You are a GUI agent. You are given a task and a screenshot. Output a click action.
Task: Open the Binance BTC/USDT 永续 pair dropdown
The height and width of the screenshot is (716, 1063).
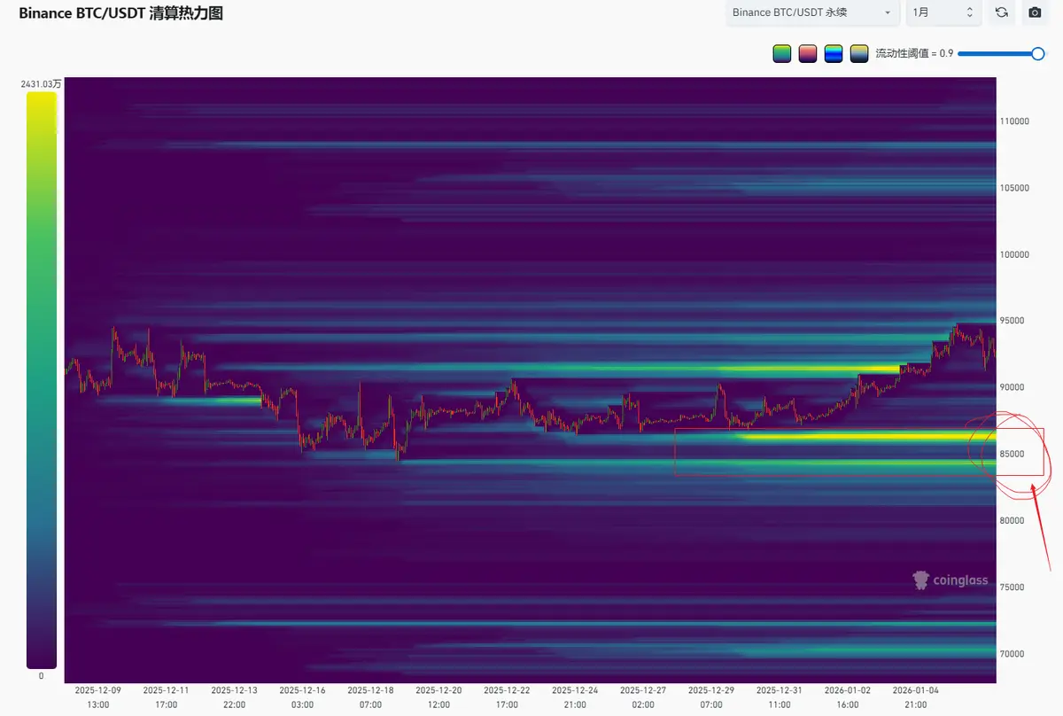pos(812,12)
